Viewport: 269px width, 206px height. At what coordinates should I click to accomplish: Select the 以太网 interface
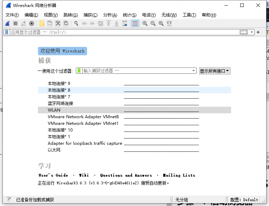[134, 150]
